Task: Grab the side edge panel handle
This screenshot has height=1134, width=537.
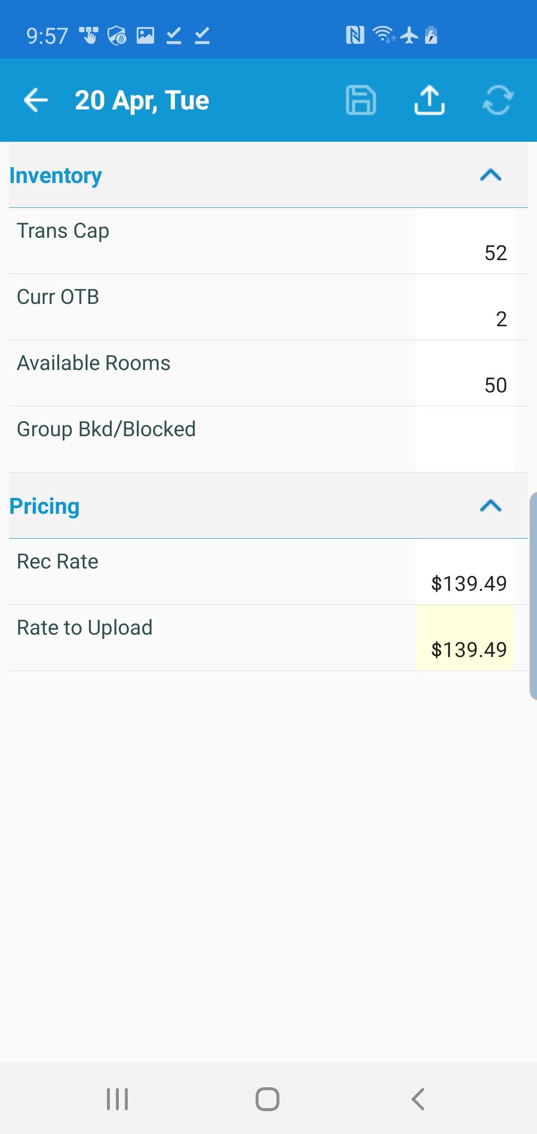Action: click(533, 596)
